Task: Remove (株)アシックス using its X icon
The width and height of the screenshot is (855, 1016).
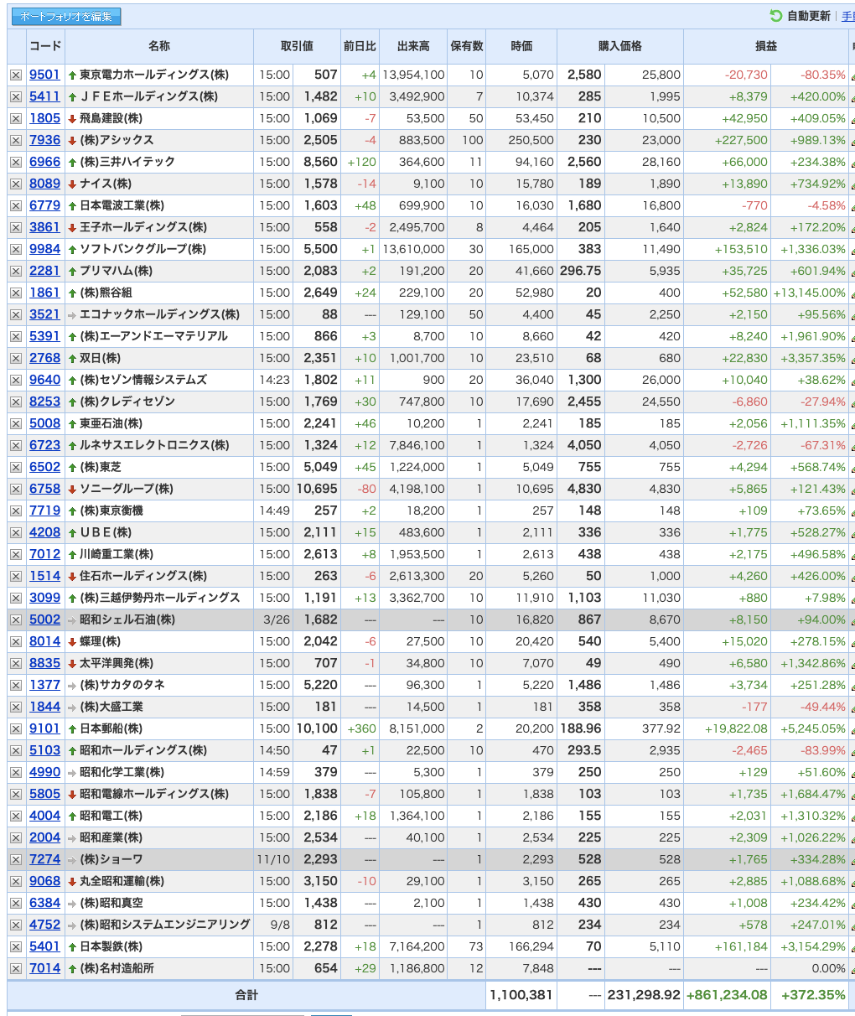Action: (x=16, y=140)
